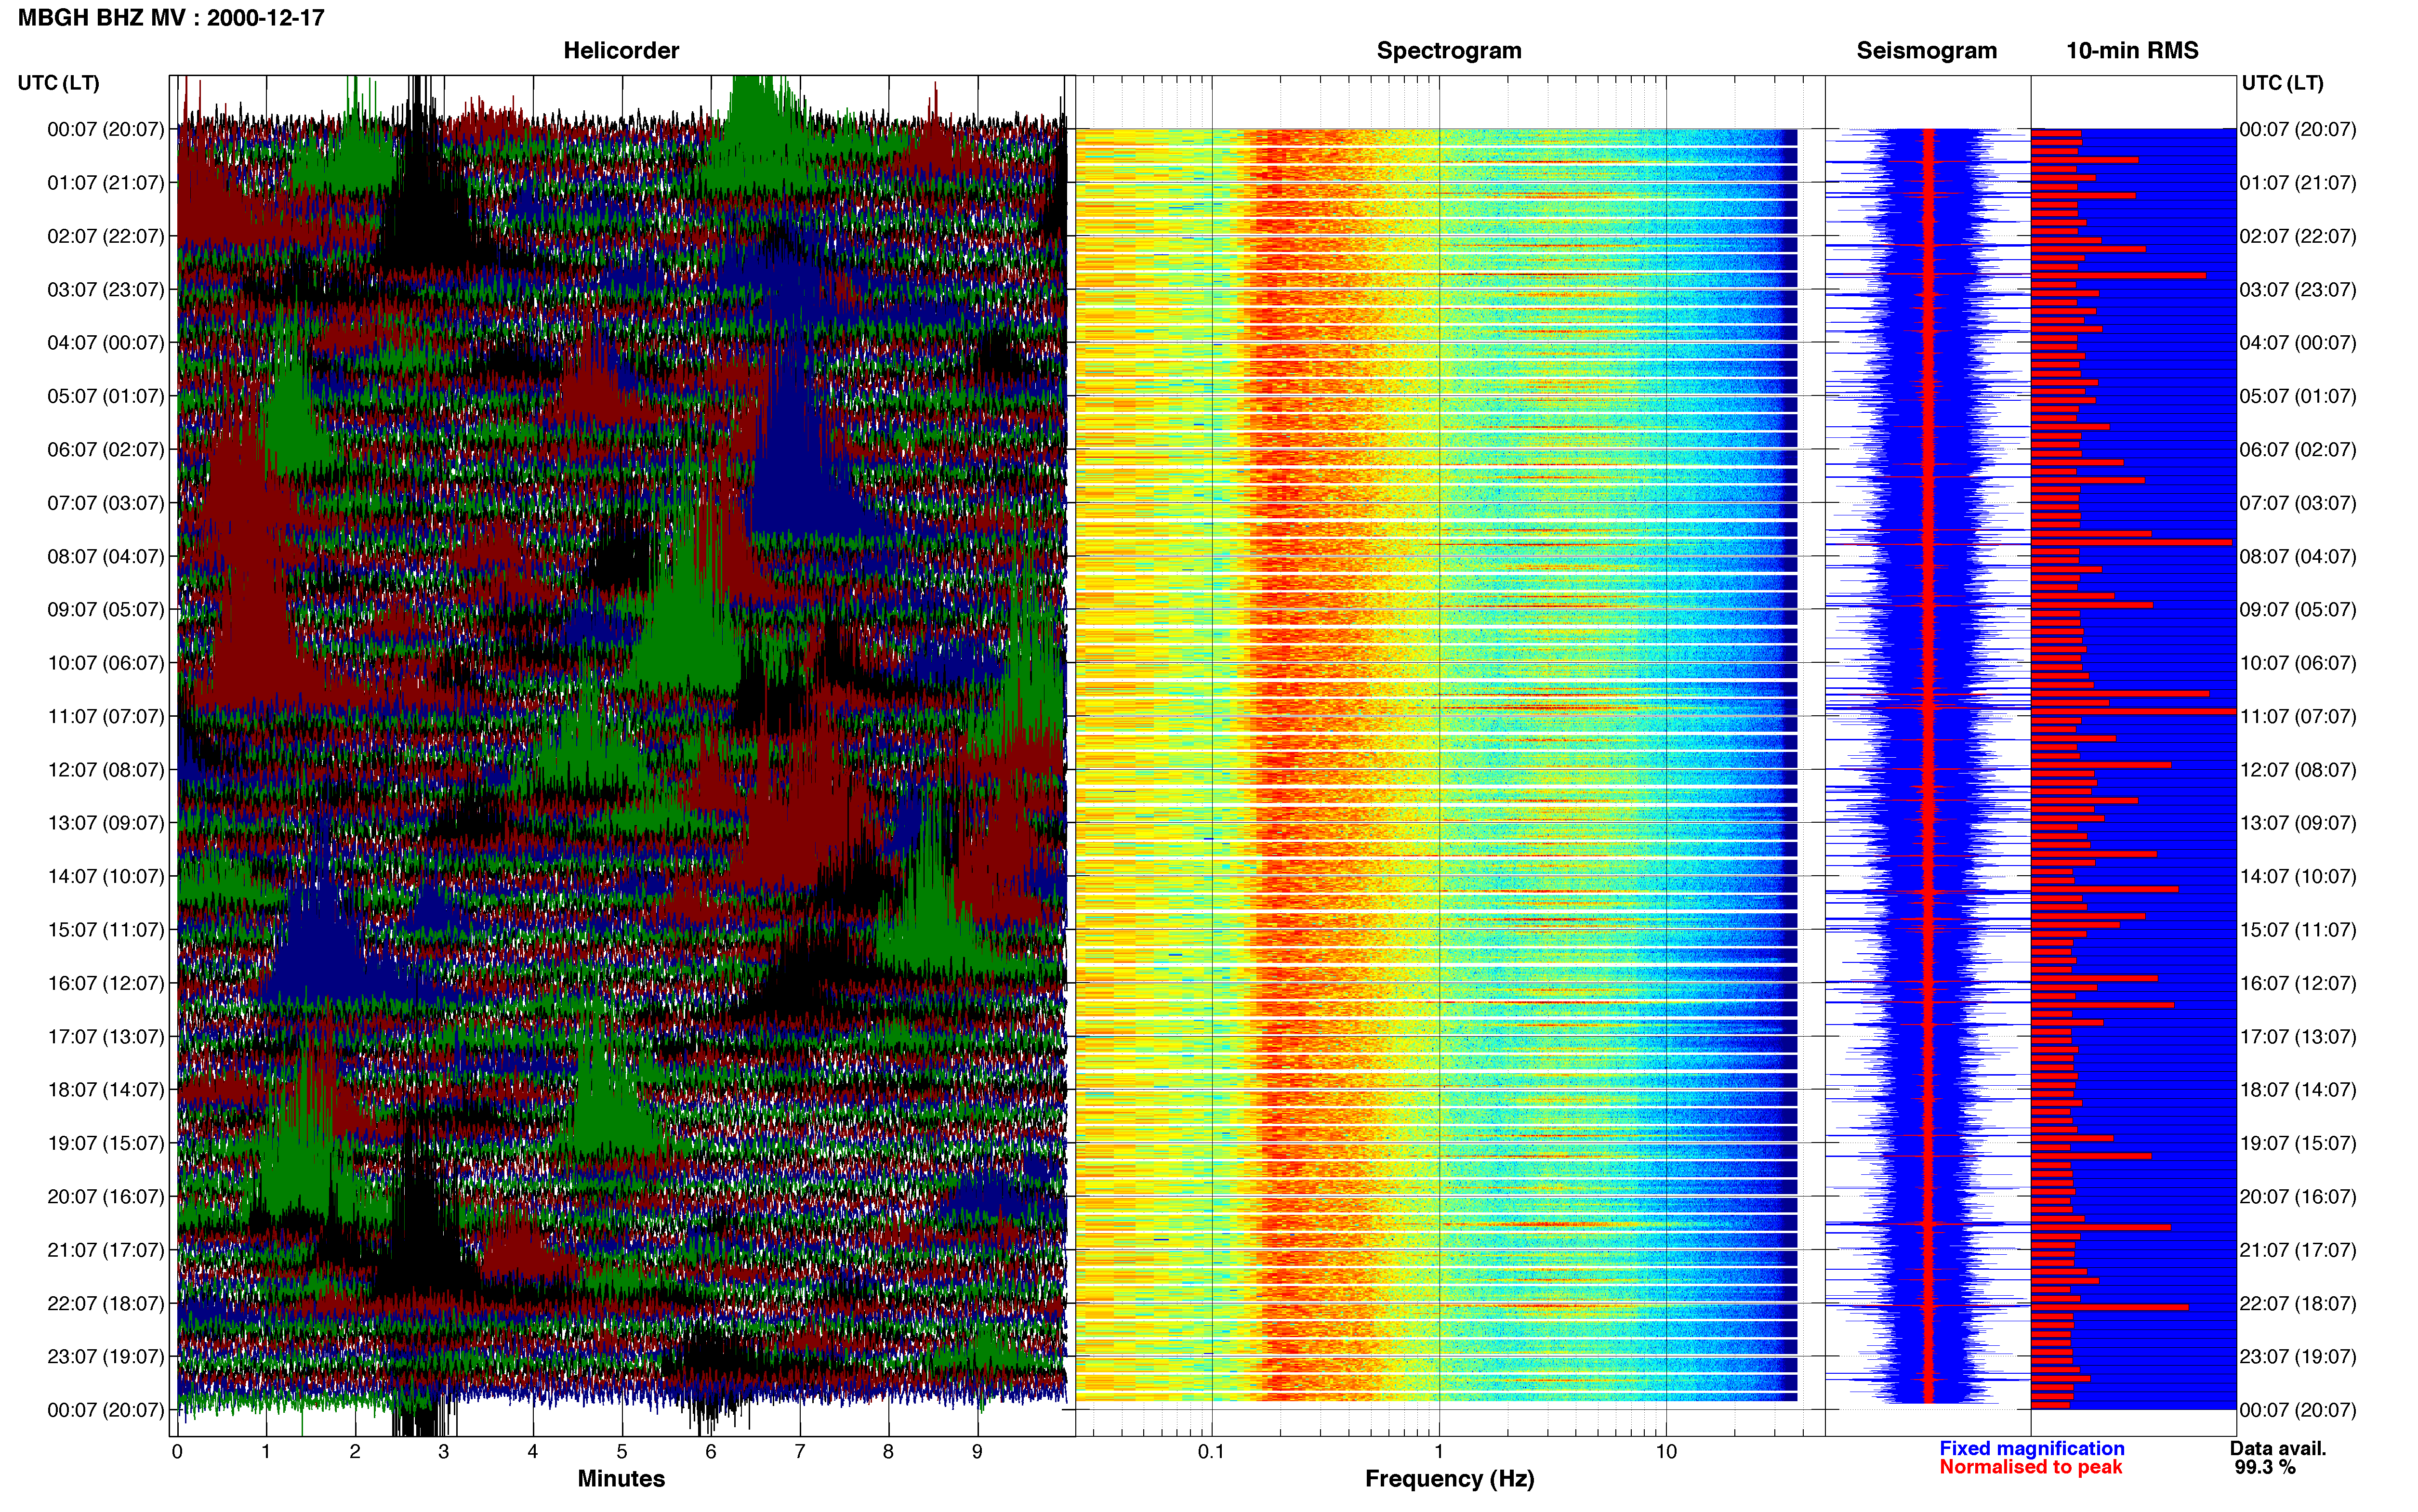2418x1512 pixels.
Task: Click the 6 tick on Minutes axis
Action: tap(711, 1452)
